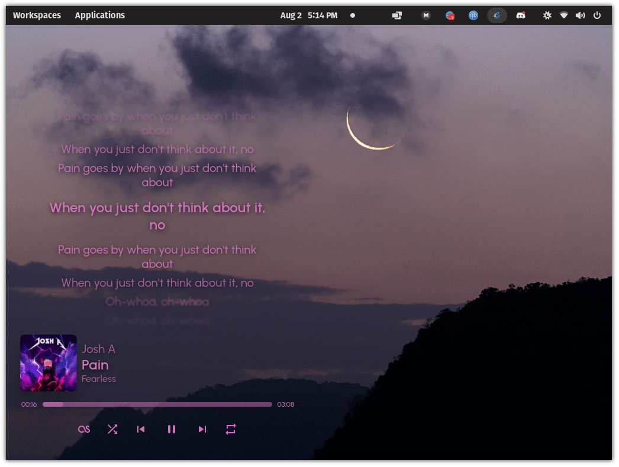This screenshot has height=467, width=619.
Task: Enable shuffle playback
Action: [112, 429]
